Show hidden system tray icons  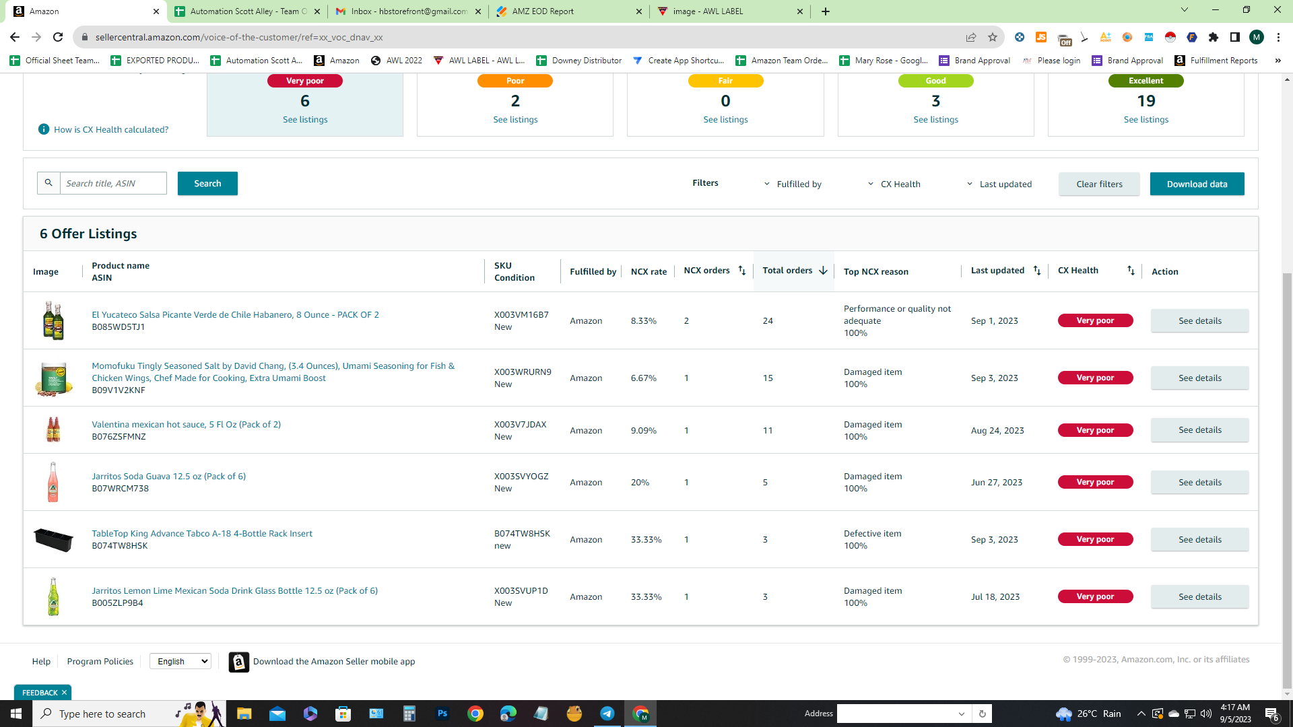coord(1141,714)
